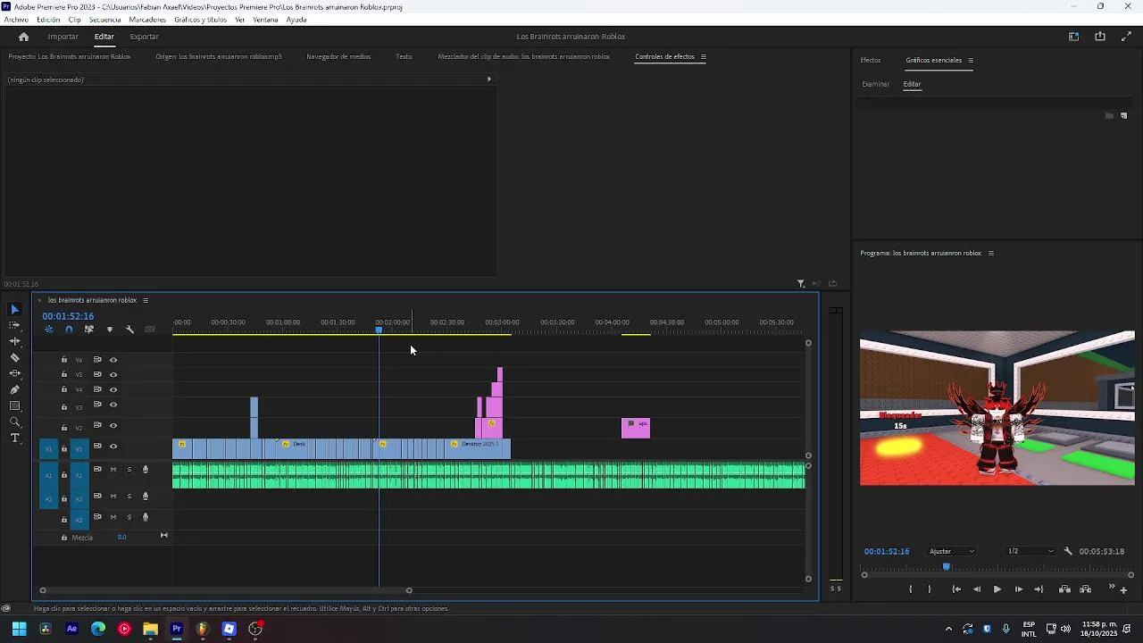The width and height of the screenshot is (1143, 643).
Task: Select the Razor tool
Action: 14,357
